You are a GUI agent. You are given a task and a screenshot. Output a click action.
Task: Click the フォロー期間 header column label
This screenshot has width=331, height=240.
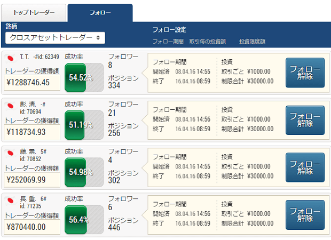click(168, 42)
